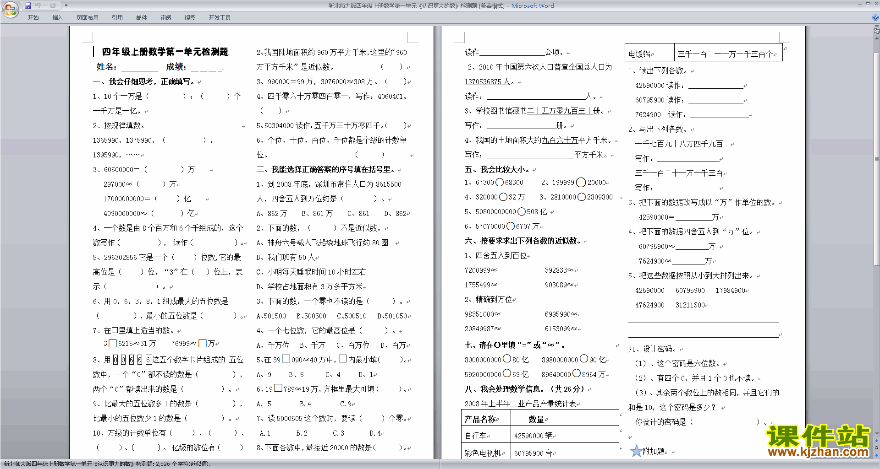Viewport: 880px width, 469px height.
Task: Click the blank line after 42590000 读作
Action: tap(715, 86)
